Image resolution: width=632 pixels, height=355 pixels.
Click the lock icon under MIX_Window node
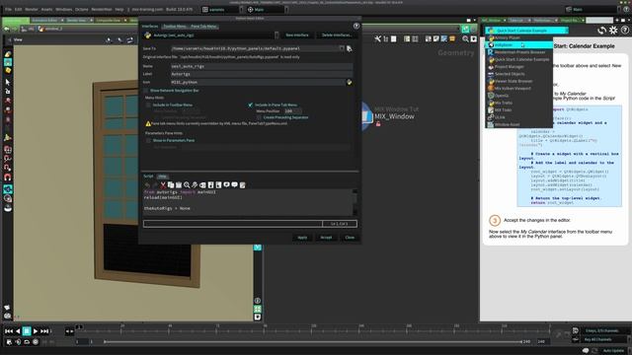click(378, 124)
